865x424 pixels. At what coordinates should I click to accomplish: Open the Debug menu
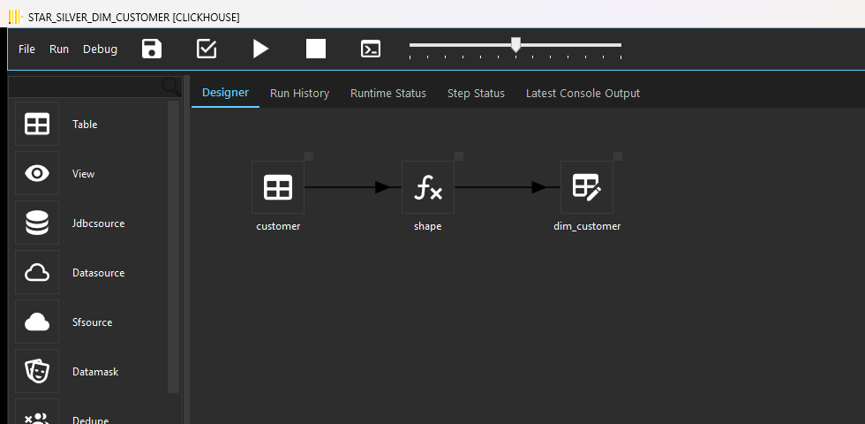[100, 49]
